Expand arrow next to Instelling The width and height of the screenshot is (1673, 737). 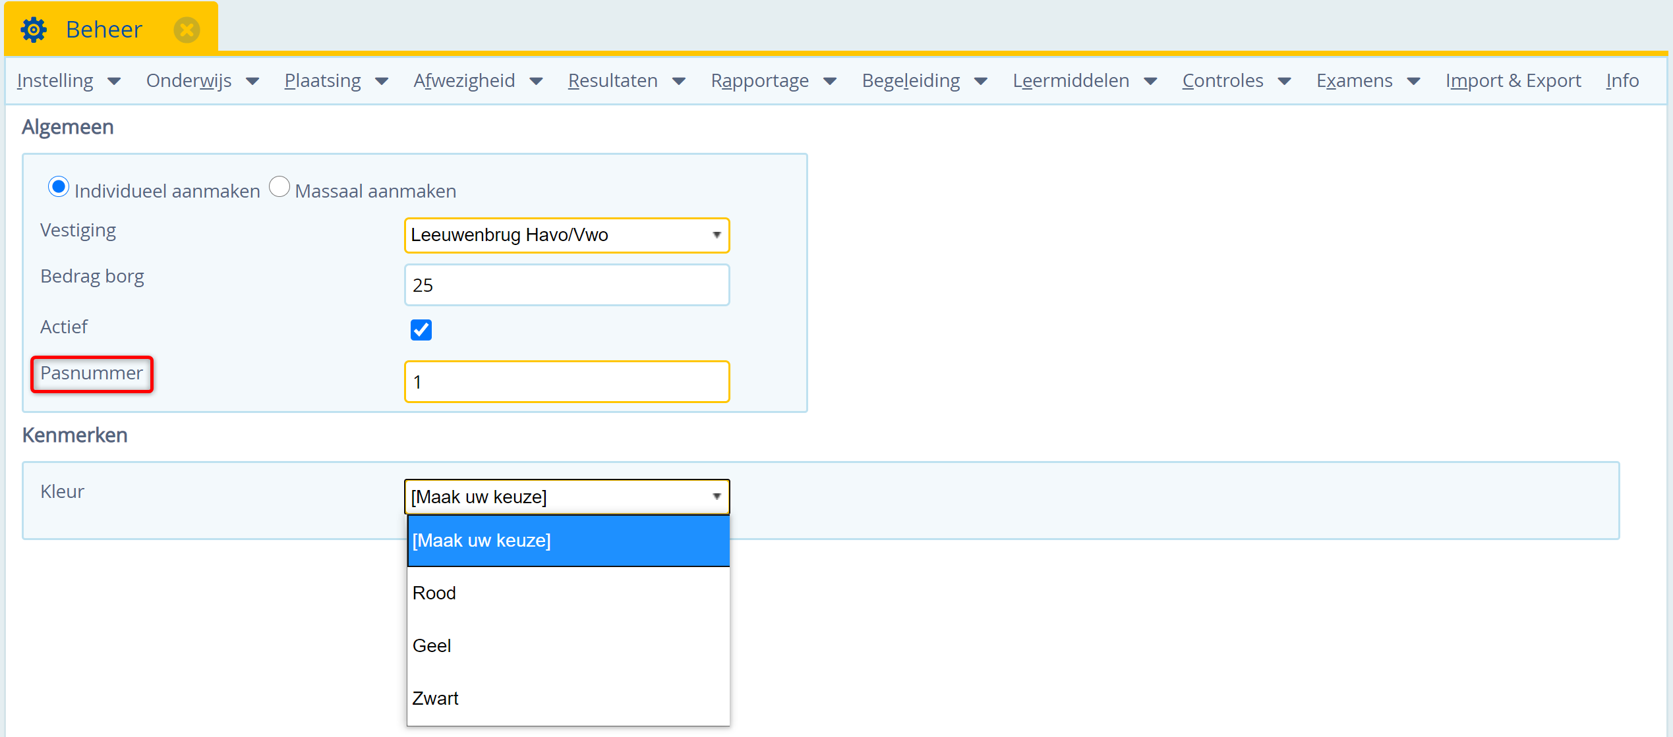point(114,82)
